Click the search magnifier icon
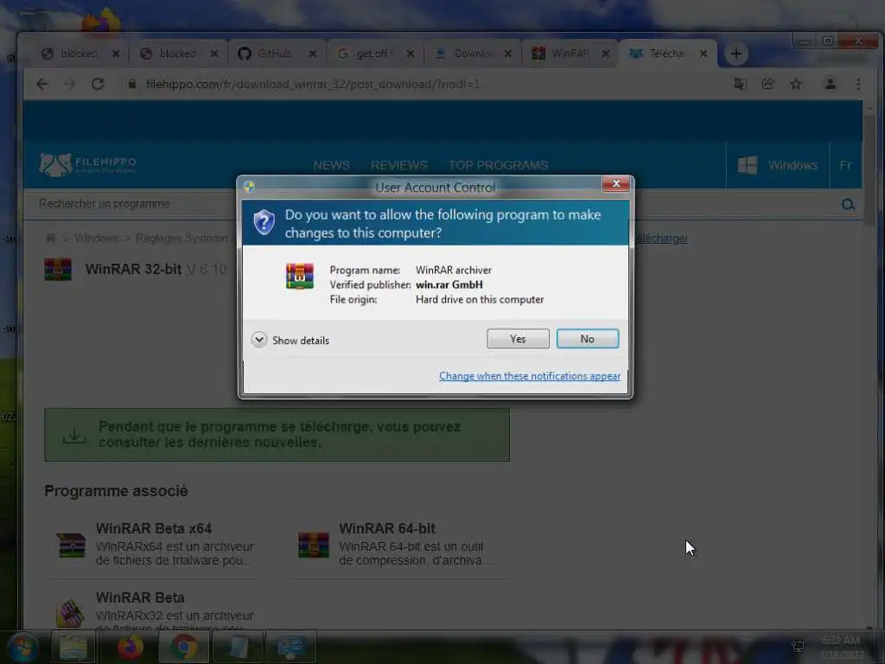Screen dimensions: 885x664 pos(848,204)
